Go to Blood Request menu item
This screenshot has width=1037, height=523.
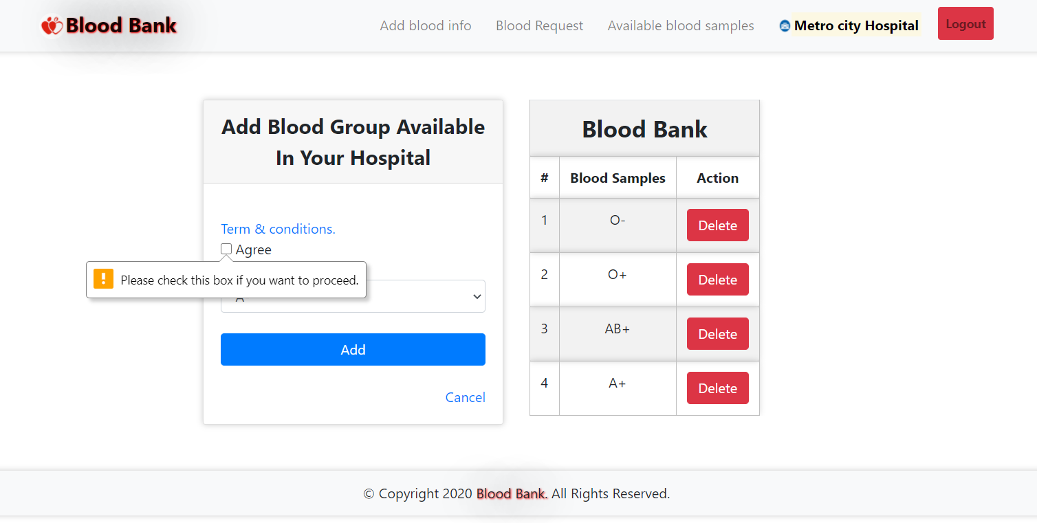pos(539,26)
